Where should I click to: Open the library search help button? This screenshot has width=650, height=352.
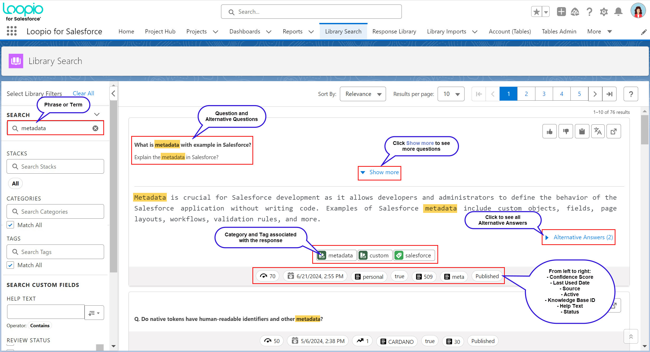click(x=631, y=94)
